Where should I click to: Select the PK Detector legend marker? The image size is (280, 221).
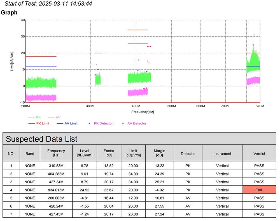[89, 123]
